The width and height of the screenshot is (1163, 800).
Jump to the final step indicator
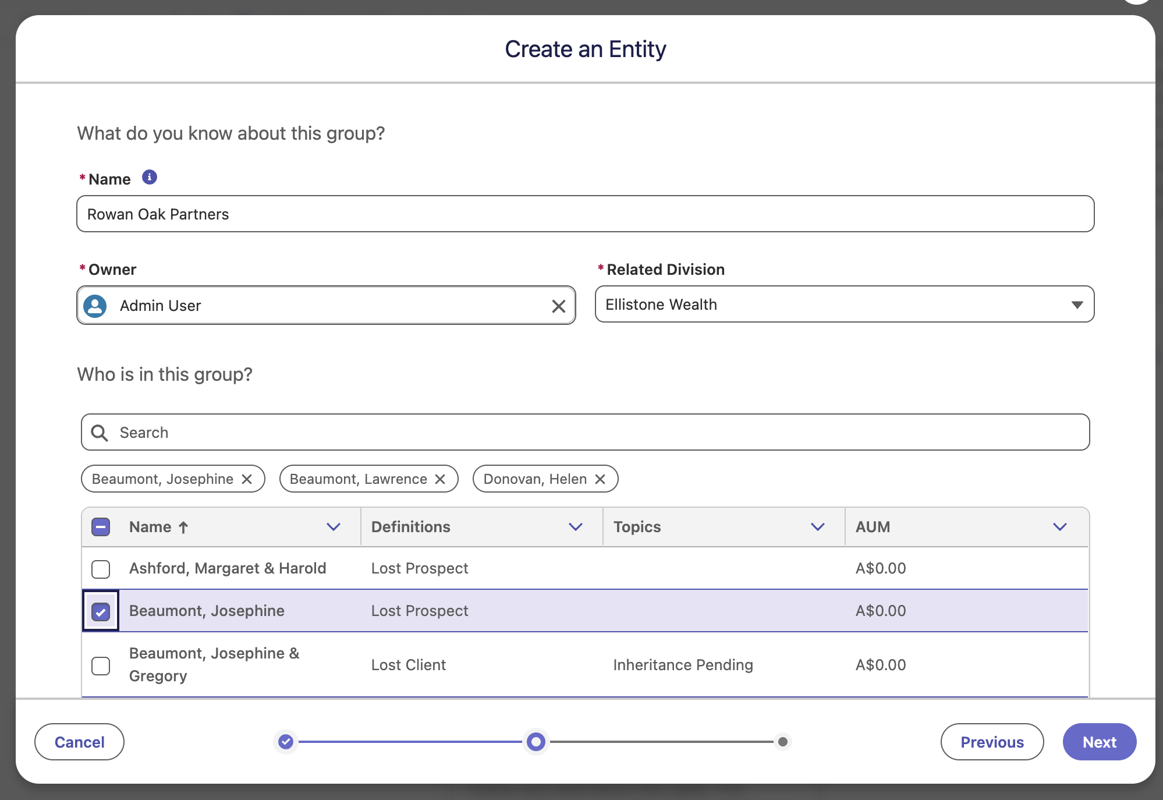[x=783, y=742]
